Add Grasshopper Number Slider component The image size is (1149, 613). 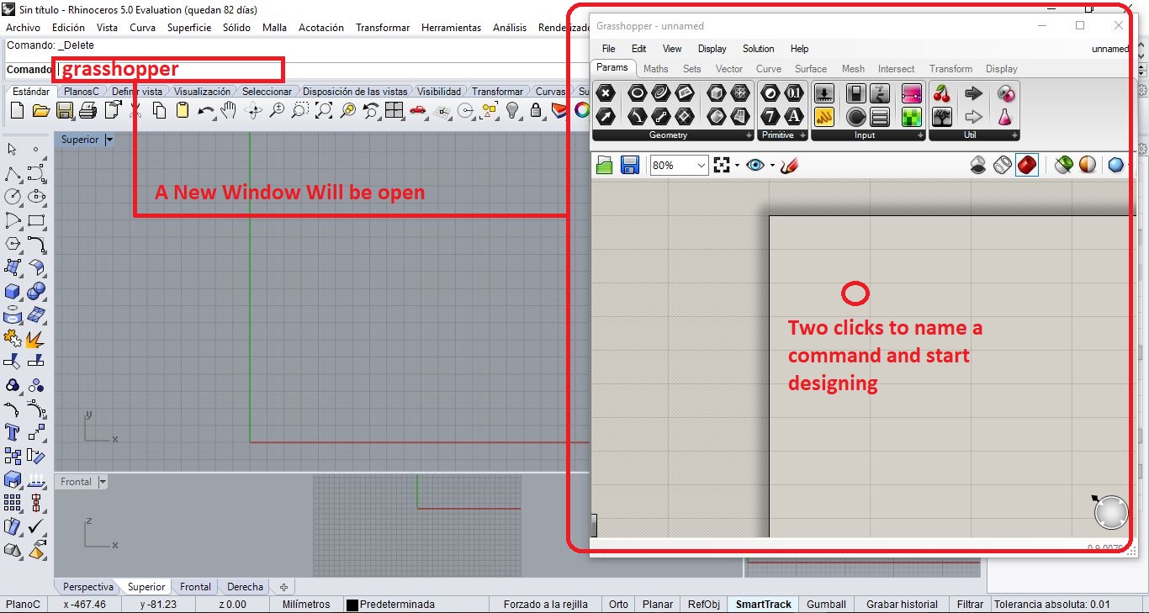point(824,93)
